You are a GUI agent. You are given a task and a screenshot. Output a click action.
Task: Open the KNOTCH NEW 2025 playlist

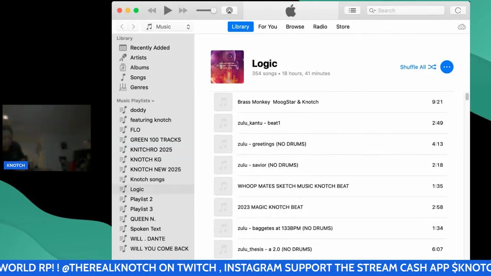click(153, 169)
